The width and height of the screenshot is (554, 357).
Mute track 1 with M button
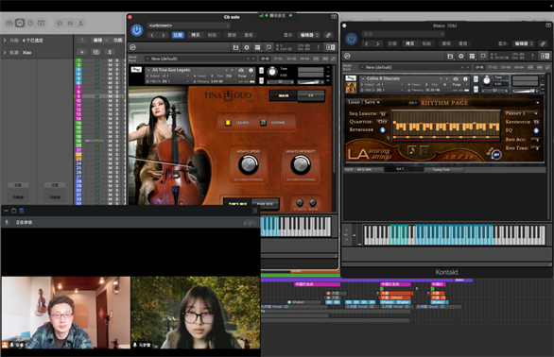click(111, 60)
